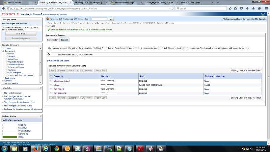Open Servers in Domain Structure tree
Viewport: 270px width, 152px height.
[11, 54]
